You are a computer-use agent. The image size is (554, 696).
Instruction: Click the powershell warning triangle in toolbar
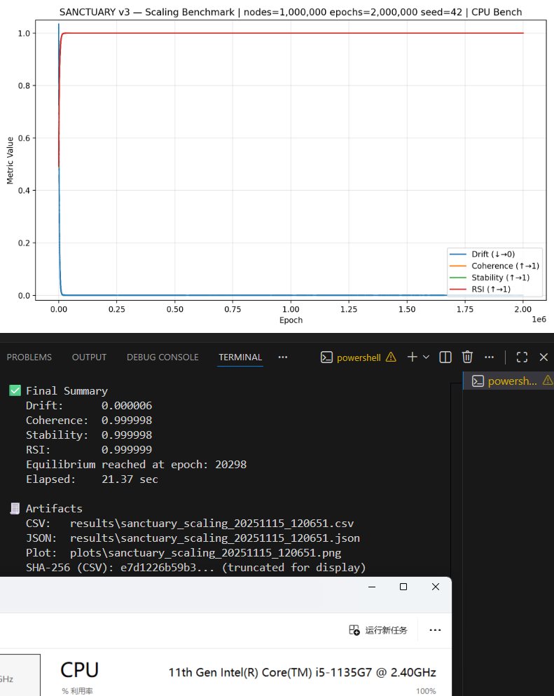(x=391, y=357)
